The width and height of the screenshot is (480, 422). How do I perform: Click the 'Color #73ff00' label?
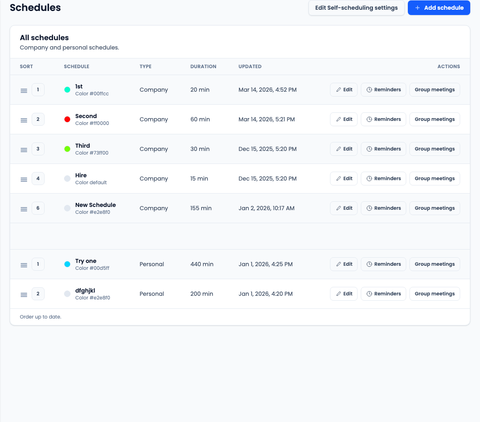tap(92, 153)
